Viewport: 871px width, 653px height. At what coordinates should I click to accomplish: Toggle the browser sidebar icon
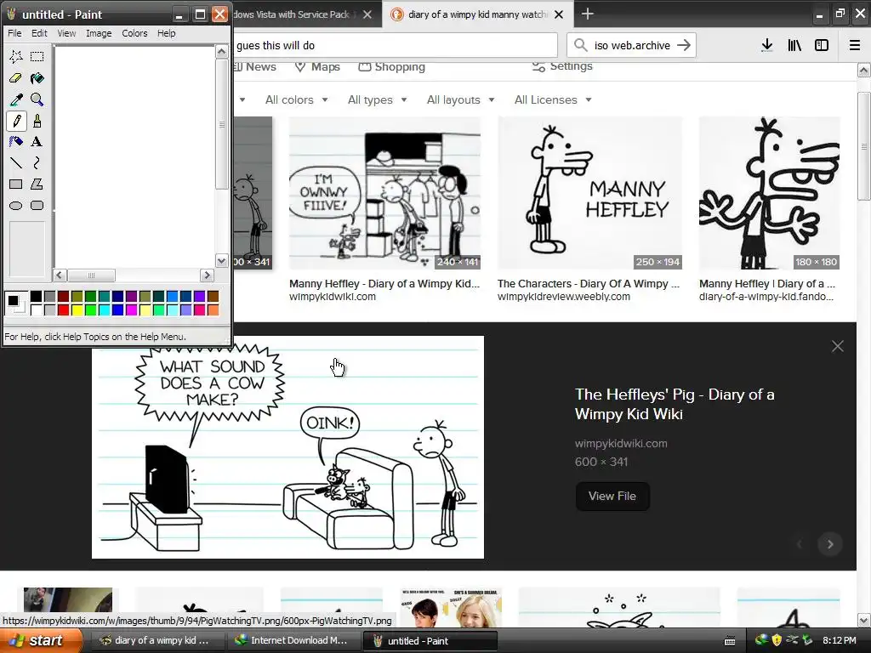point(822,45)
